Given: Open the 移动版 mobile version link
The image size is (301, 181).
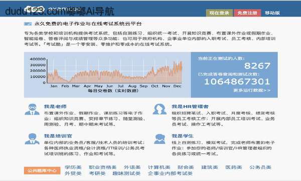Looking at the screenshot, I should (x=272, y=13).
